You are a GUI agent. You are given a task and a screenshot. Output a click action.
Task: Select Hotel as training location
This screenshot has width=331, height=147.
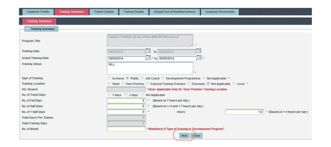pos(109,84)
